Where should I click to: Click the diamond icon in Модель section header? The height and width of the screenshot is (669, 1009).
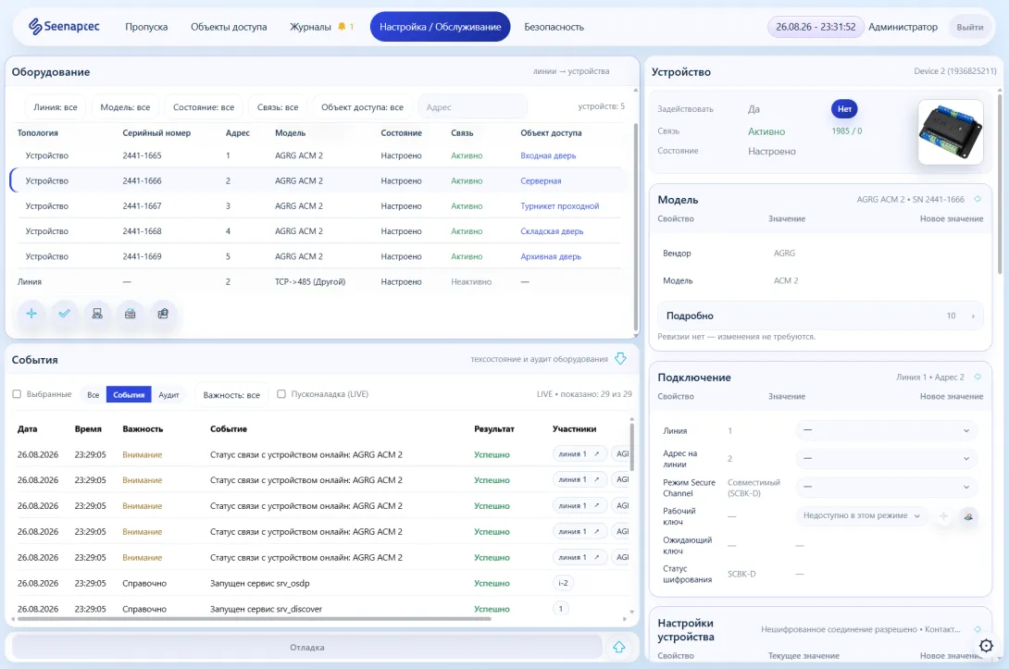tap(978, 200)
